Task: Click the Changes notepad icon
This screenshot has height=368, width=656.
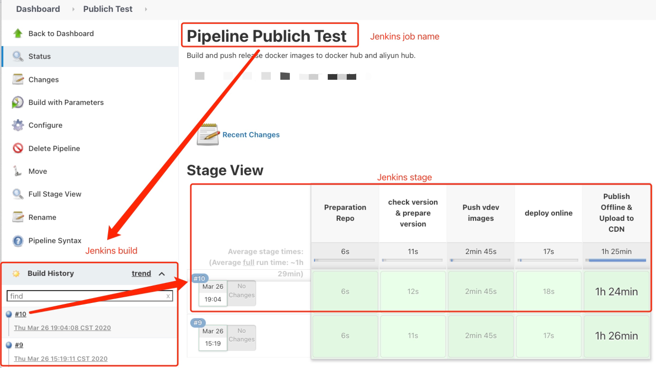Action: [x=15, y=79]
